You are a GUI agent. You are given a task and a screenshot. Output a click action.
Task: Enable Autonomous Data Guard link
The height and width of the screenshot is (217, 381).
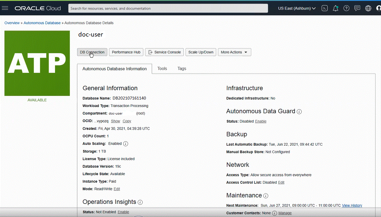coord(261,121)
